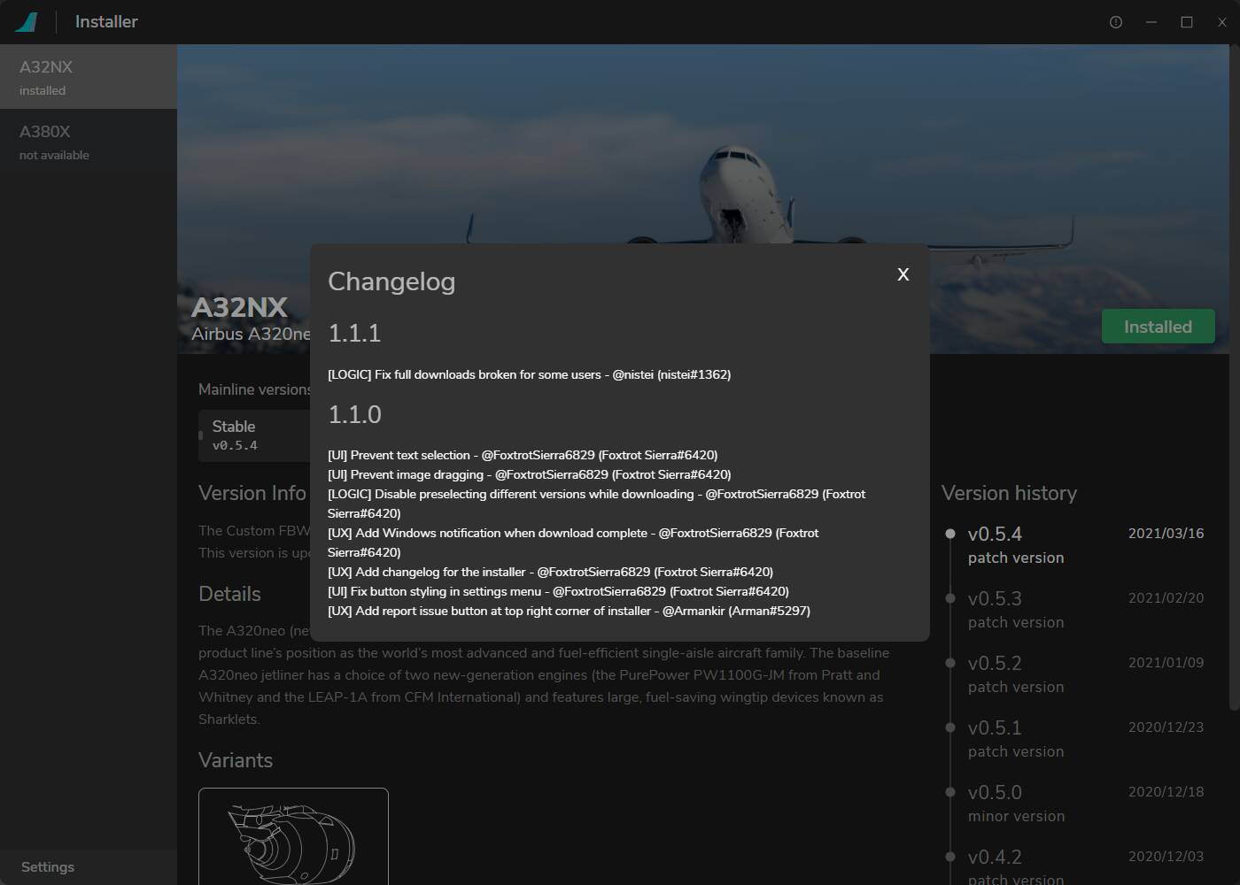Screen dimensions: 1240x885
Task: Click the 2021/03/16 date
Action: (x=1166, y=534)
